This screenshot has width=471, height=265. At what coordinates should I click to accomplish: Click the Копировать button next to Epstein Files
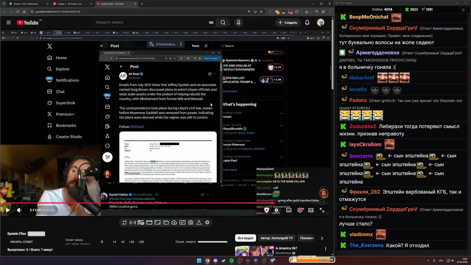36,234
